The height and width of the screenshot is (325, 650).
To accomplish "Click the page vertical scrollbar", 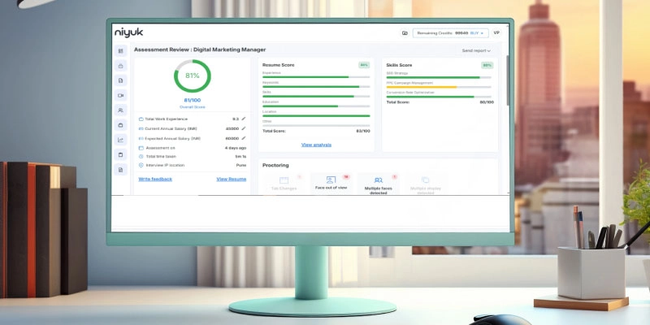I will tap(509, 80).
